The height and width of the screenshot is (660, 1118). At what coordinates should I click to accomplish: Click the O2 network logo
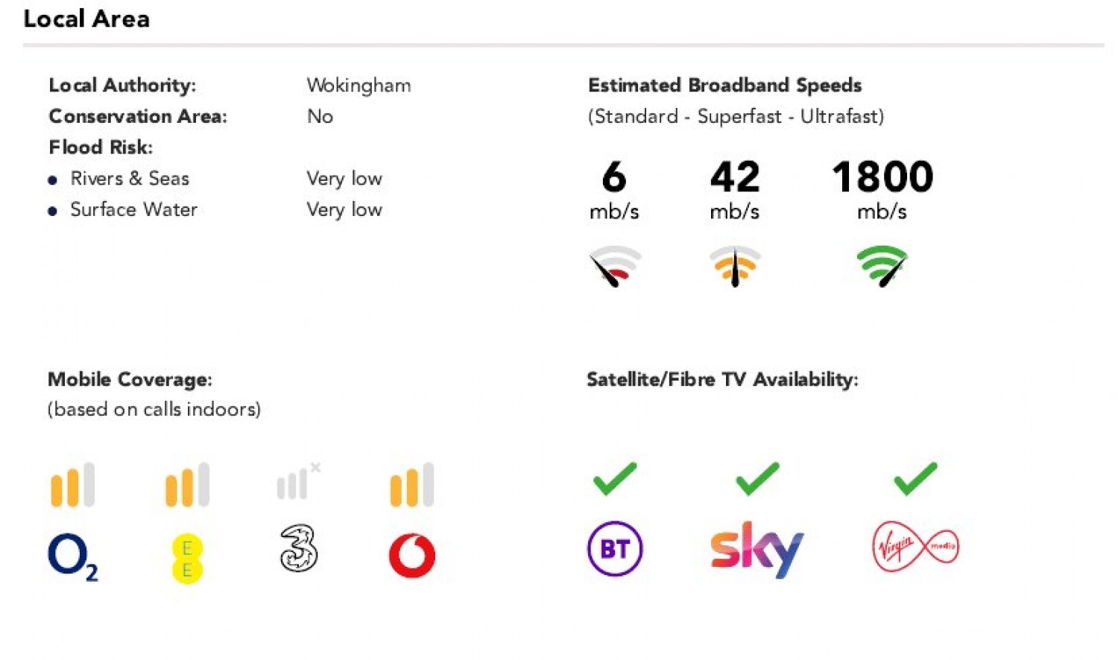coord(72,556)
